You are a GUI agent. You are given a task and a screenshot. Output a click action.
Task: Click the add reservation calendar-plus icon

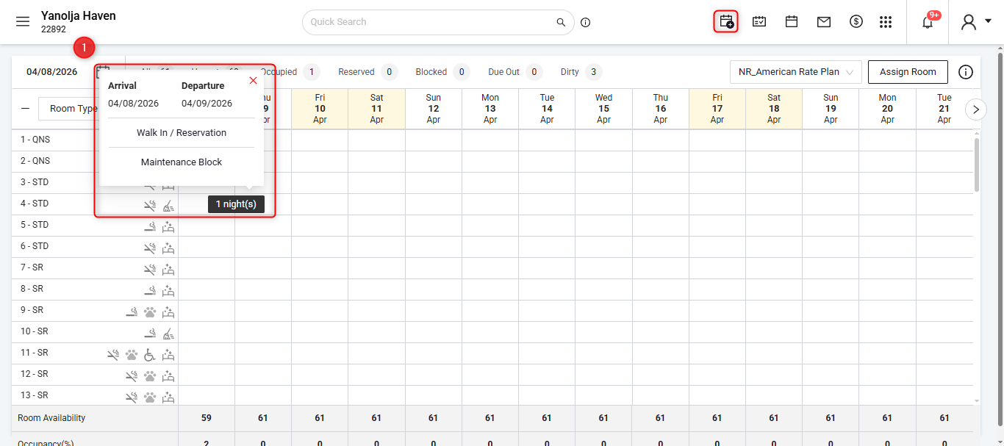click(726, 21)
